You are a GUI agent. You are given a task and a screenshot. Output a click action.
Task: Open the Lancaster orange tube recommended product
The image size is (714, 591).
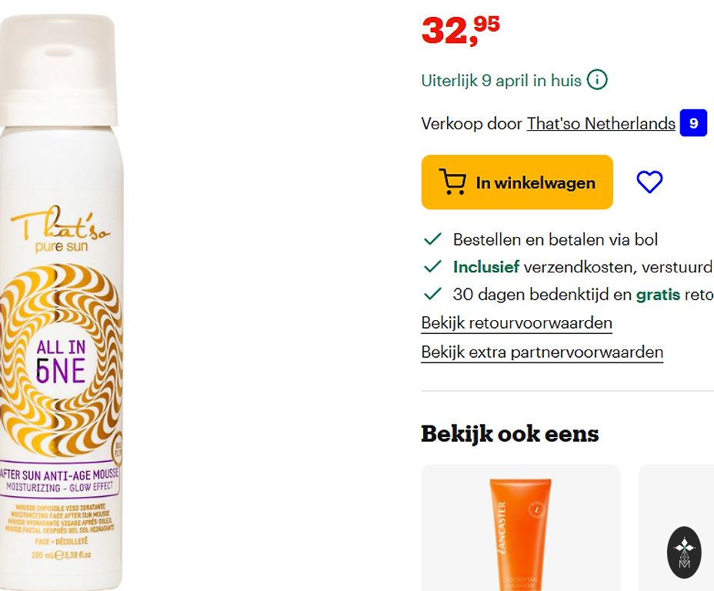[x=520, y=528]
